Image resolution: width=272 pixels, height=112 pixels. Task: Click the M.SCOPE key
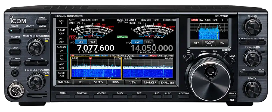(101, 96)
